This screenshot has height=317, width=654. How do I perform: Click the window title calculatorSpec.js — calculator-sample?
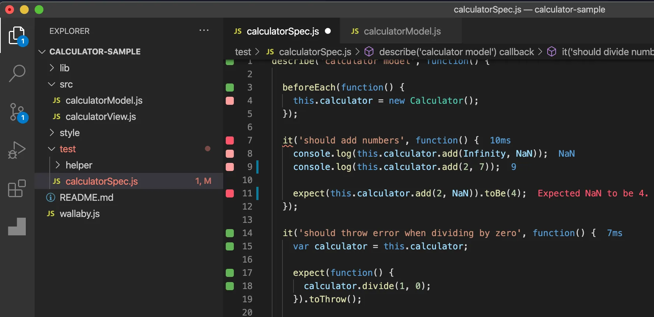[x=529, y=10]
